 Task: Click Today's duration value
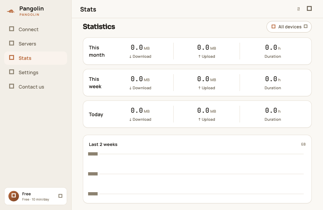click(273, 111)
